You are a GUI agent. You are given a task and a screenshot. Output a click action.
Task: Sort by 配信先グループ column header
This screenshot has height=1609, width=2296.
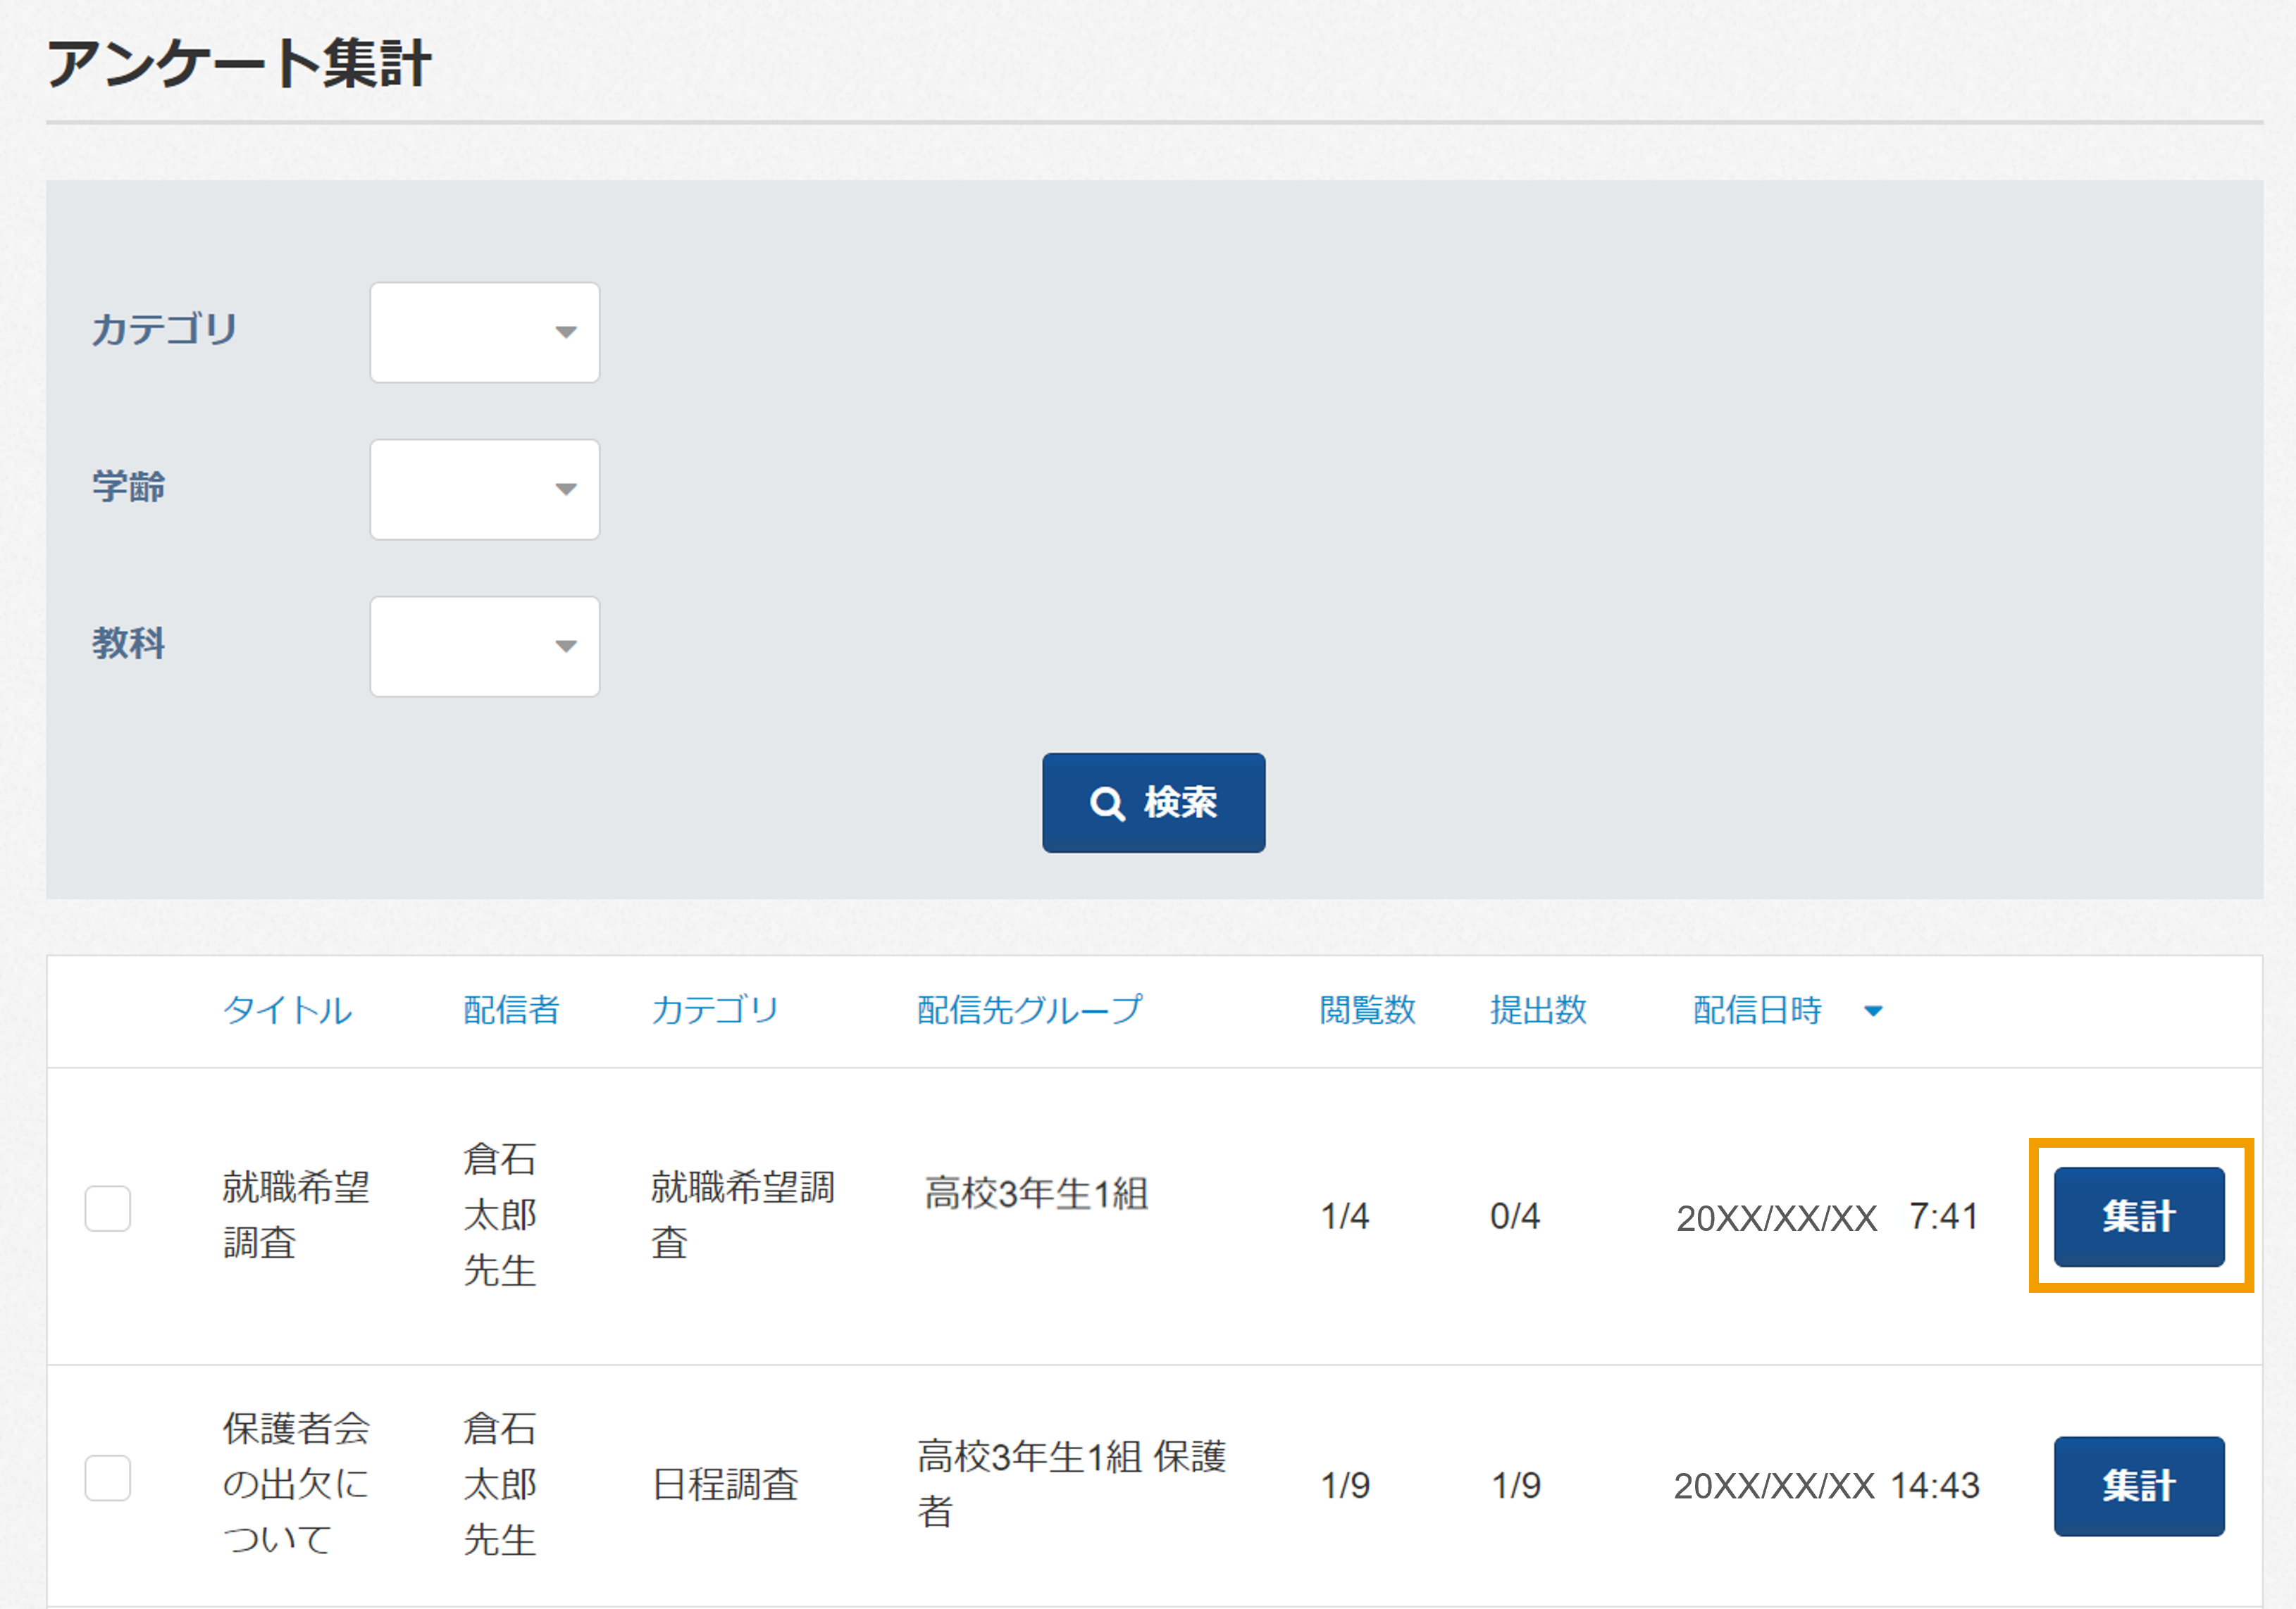(x=1029, y=1010)
